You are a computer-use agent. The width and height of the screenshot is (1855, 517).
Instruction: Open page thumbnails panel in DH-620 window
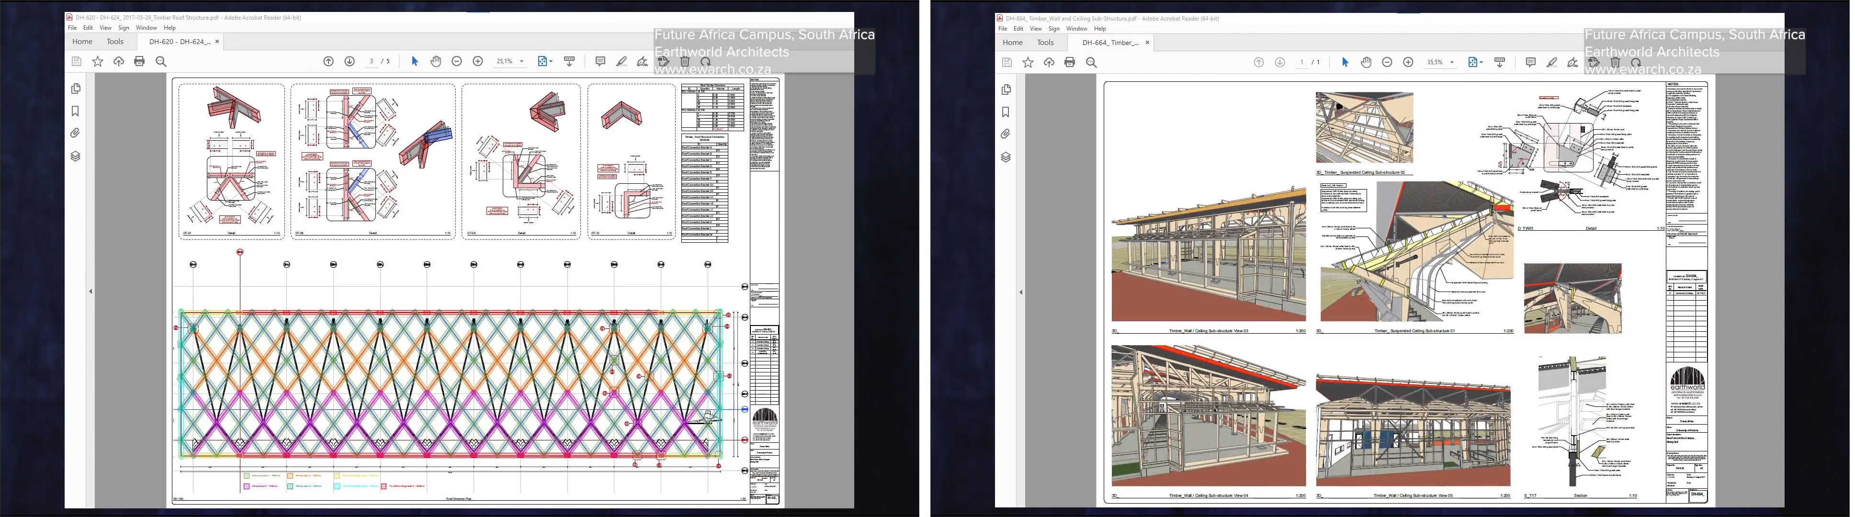tap(76, 89)
